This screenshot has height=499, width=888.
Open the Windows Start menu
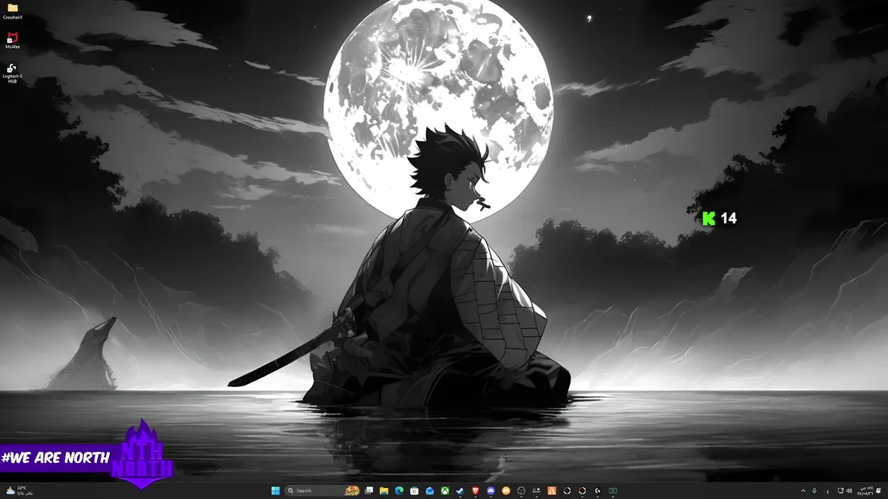[x=275, y=491]
